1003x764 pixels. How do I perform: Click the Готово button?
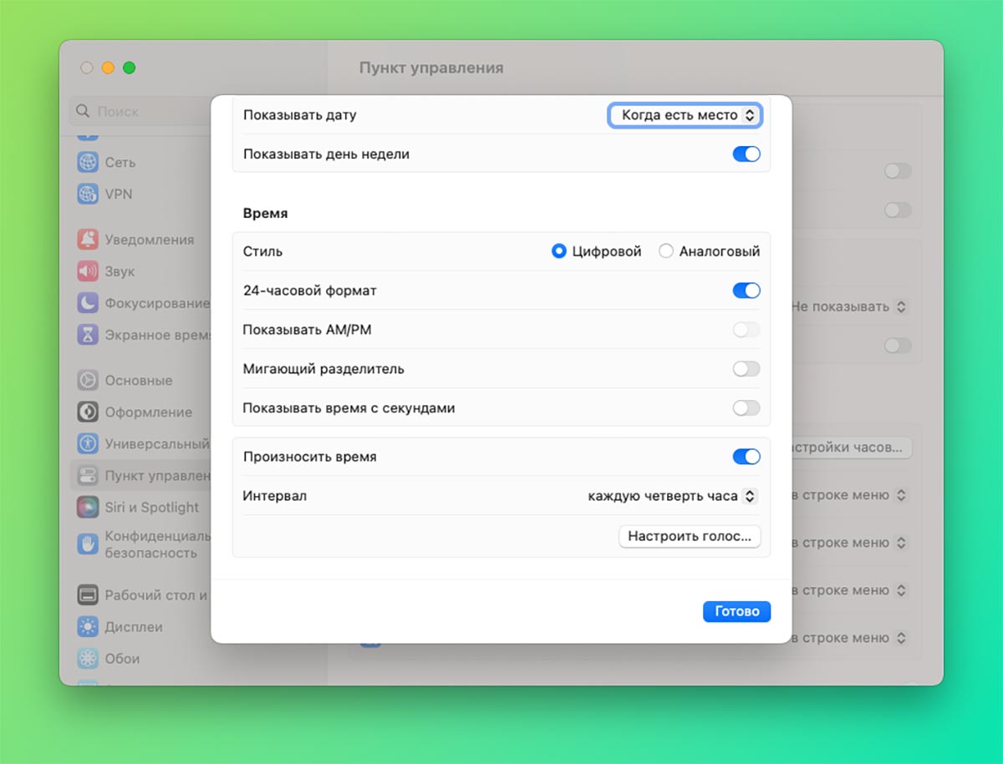tap(736, 611)
